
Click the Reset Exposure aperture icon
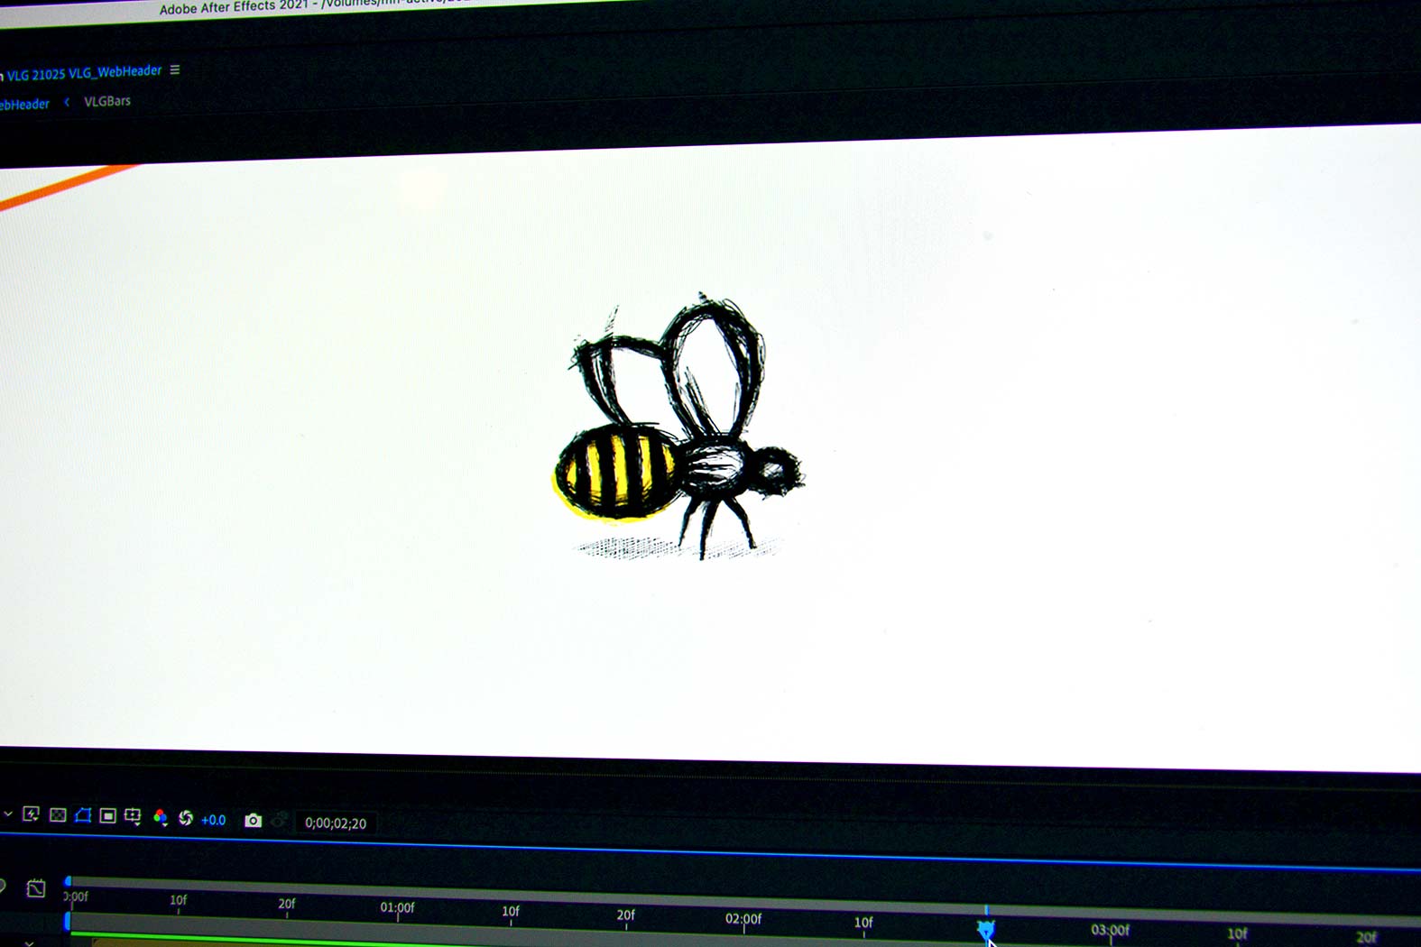click(x=186, y=818)
